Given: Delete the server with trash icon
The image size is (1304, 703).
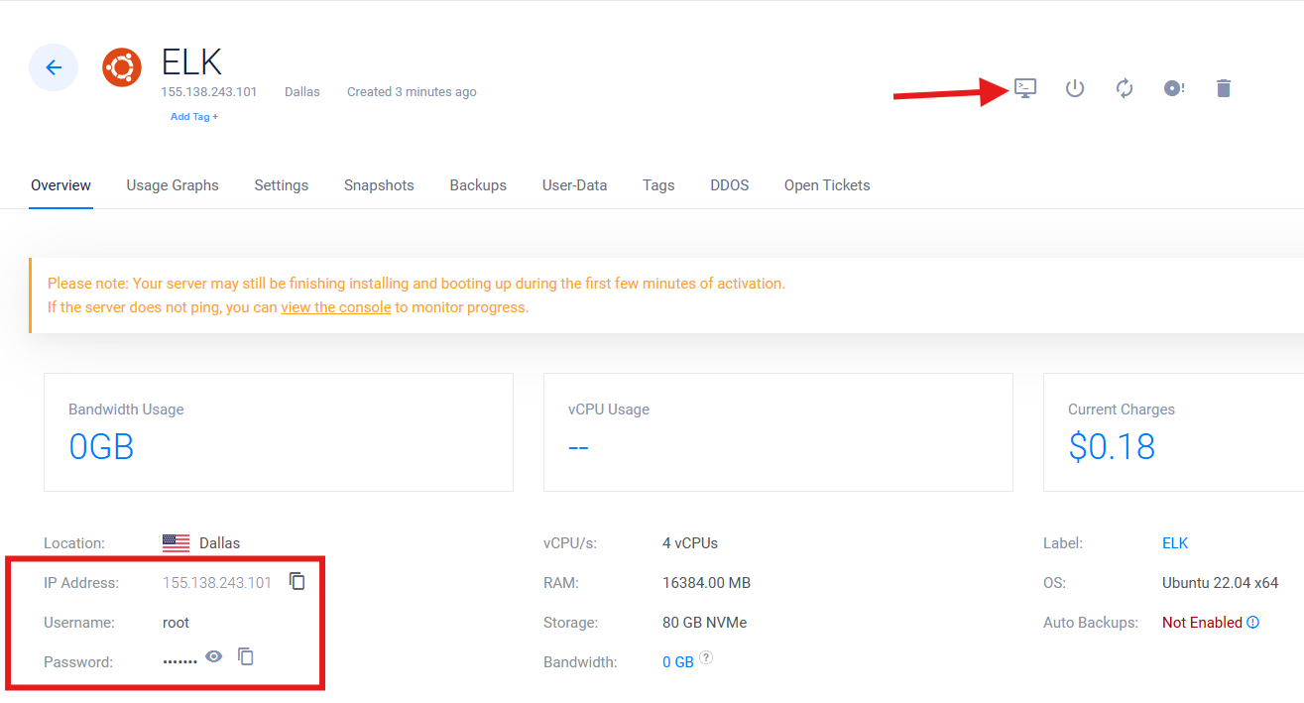Looking at the screenshot, I should (x=1224, y=88).
